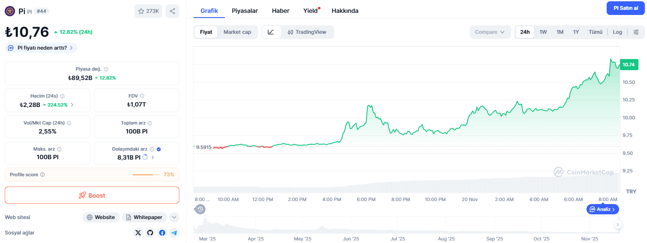Toggle Log scale on chart

[617, 32]
